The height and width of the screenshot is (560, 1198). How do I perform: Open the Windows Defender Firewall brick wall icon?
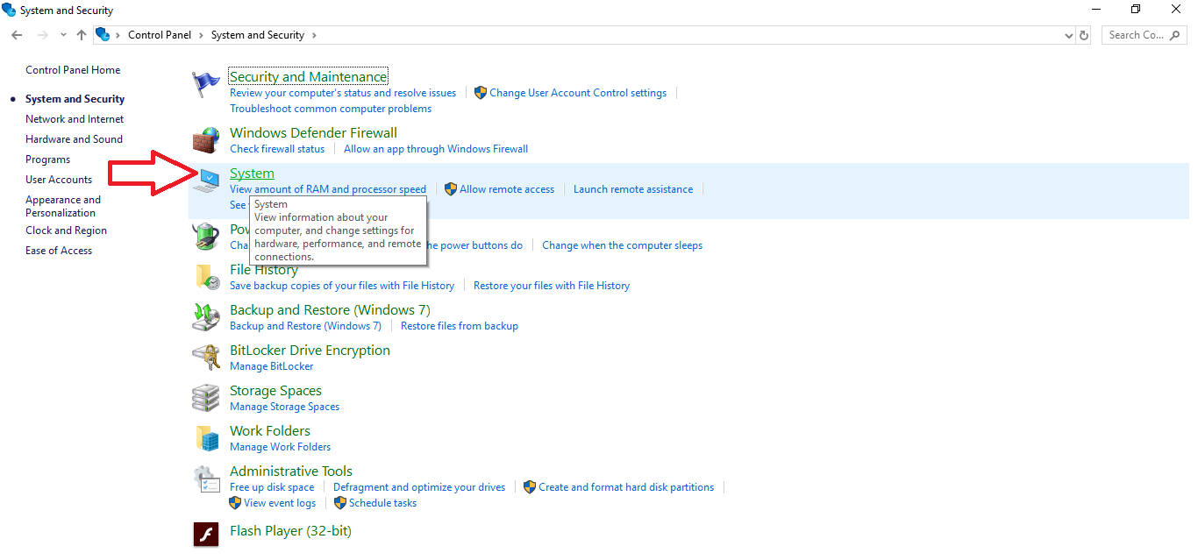pos(206,140)
